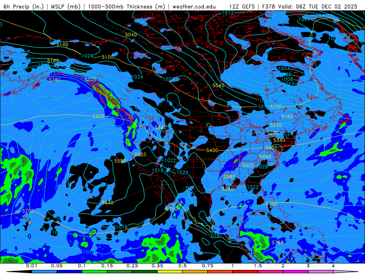Click the bright green 0.1–0.15 legend swatch

[x=94, y=272]
